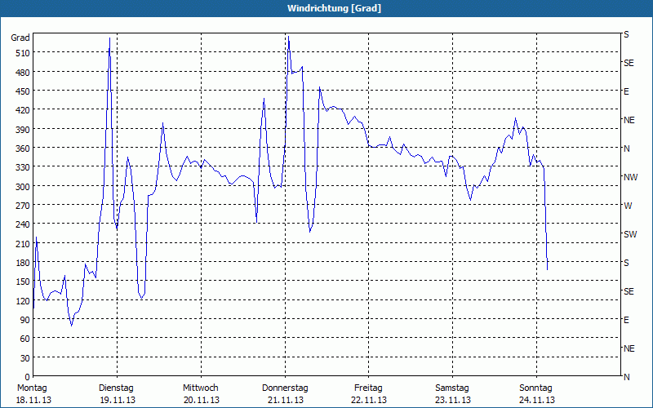Select the 0 value on the y-axis

[x=28, y=377]
